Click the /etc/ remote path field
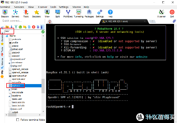Image resolution: width=177 pixels, height=123 pixels. (x=23, y=31)
